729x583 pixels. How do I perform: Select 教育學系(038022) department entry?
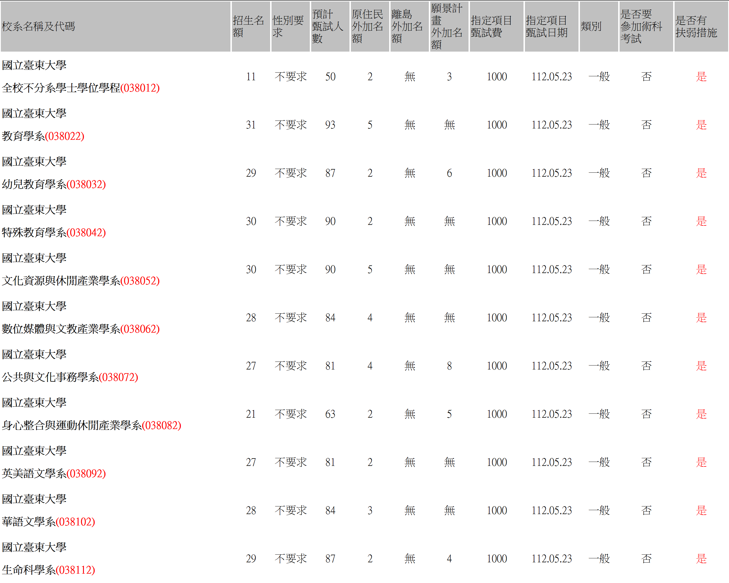[43, 136]
